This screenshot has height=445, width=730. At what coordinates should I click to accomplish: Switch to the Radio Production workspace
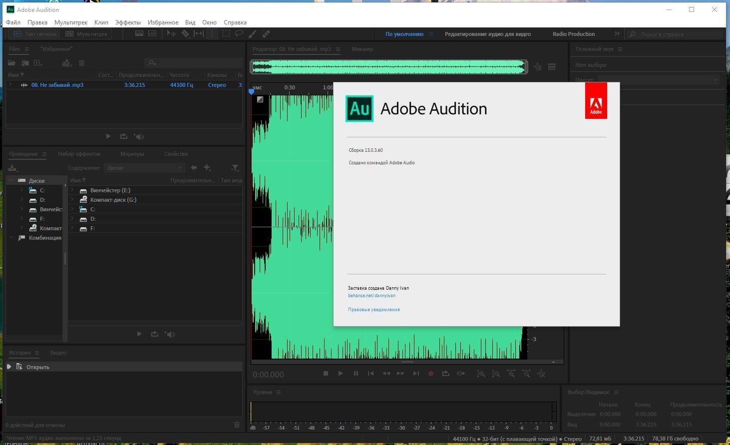point(573,33)
